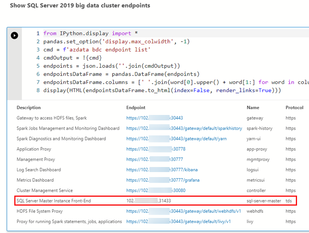Select the 'Management Proxy' description cell
Image resolution: width=309 pixels, height=233 pixels.
tap(36, 159)
